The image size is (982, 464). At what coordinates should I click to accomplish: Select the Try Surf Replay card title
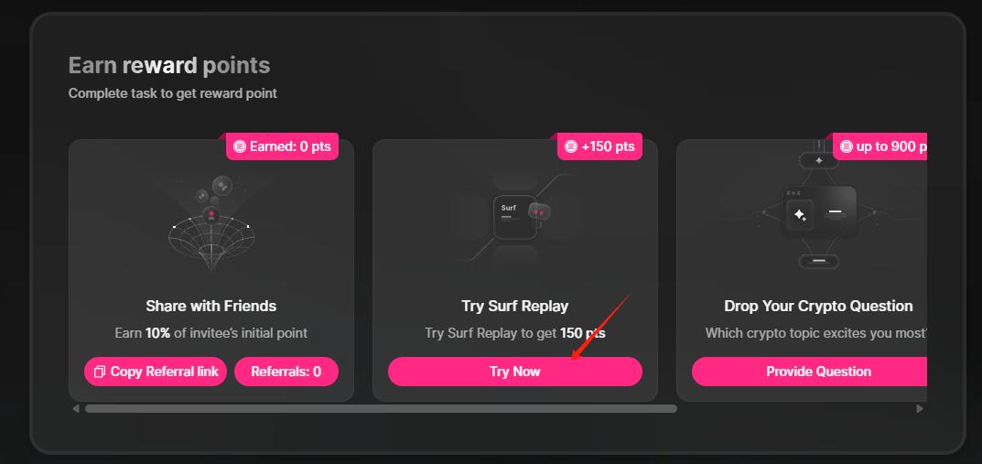pos(514,306)
